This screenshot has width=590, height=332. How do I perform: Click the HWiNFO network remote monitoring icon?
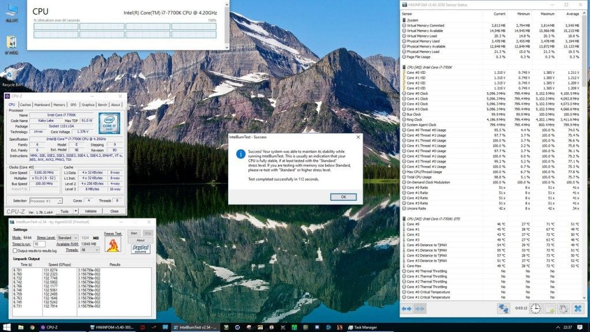pos(504,309)
